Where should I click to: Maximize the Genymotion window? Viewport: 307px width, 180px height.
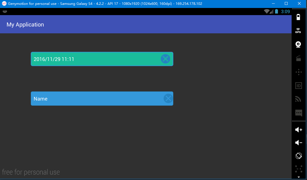[x=286, y=3]
